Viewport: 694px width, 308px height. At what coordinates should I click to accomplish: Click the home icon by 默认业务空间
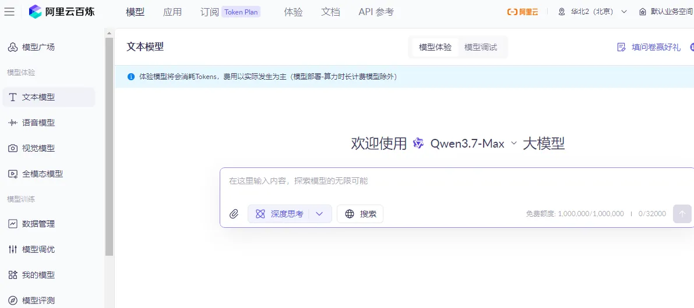pos(643,12)
